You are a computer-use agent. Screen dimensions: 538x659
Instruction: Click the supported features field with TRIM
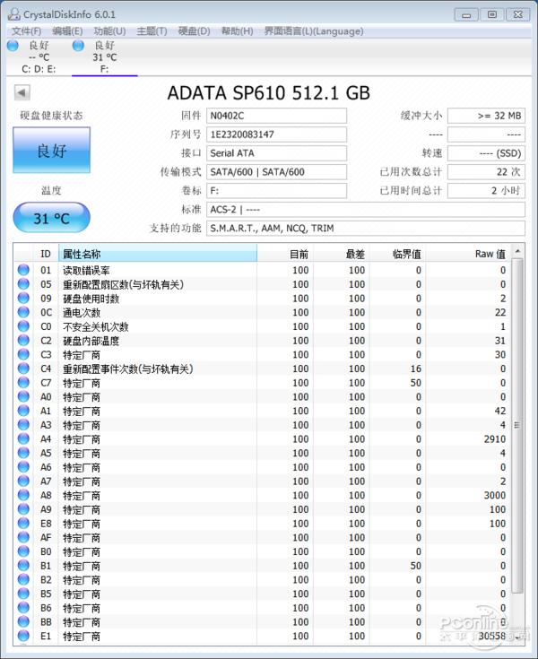[x=366, y=229]
